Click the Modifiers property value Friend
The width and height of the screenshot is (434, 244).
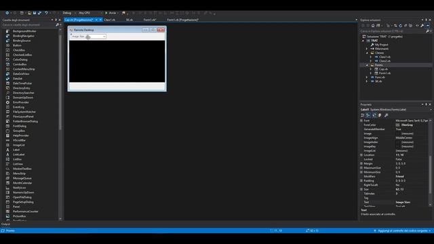click(x=399, y=176)
